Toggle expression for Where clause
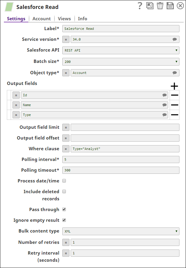The height and width of the screenshot is (268, 186). [x=66, y=149]
